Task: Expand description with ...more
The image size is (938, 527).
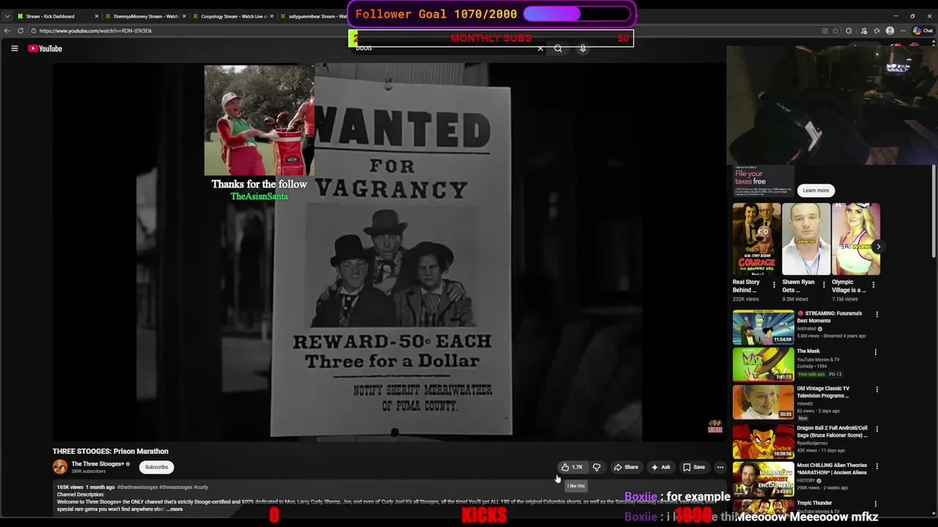Action: click(174, 509)
